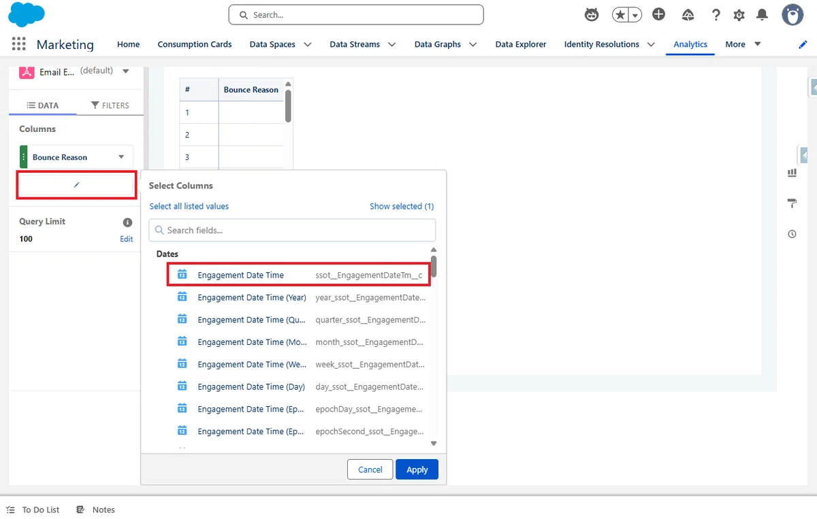Click the Salesforce cloud logo
The image size is (817, 519).
27,14
